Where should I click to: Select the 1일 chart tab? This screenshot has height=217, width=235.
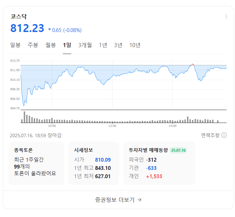click(67, 45)
